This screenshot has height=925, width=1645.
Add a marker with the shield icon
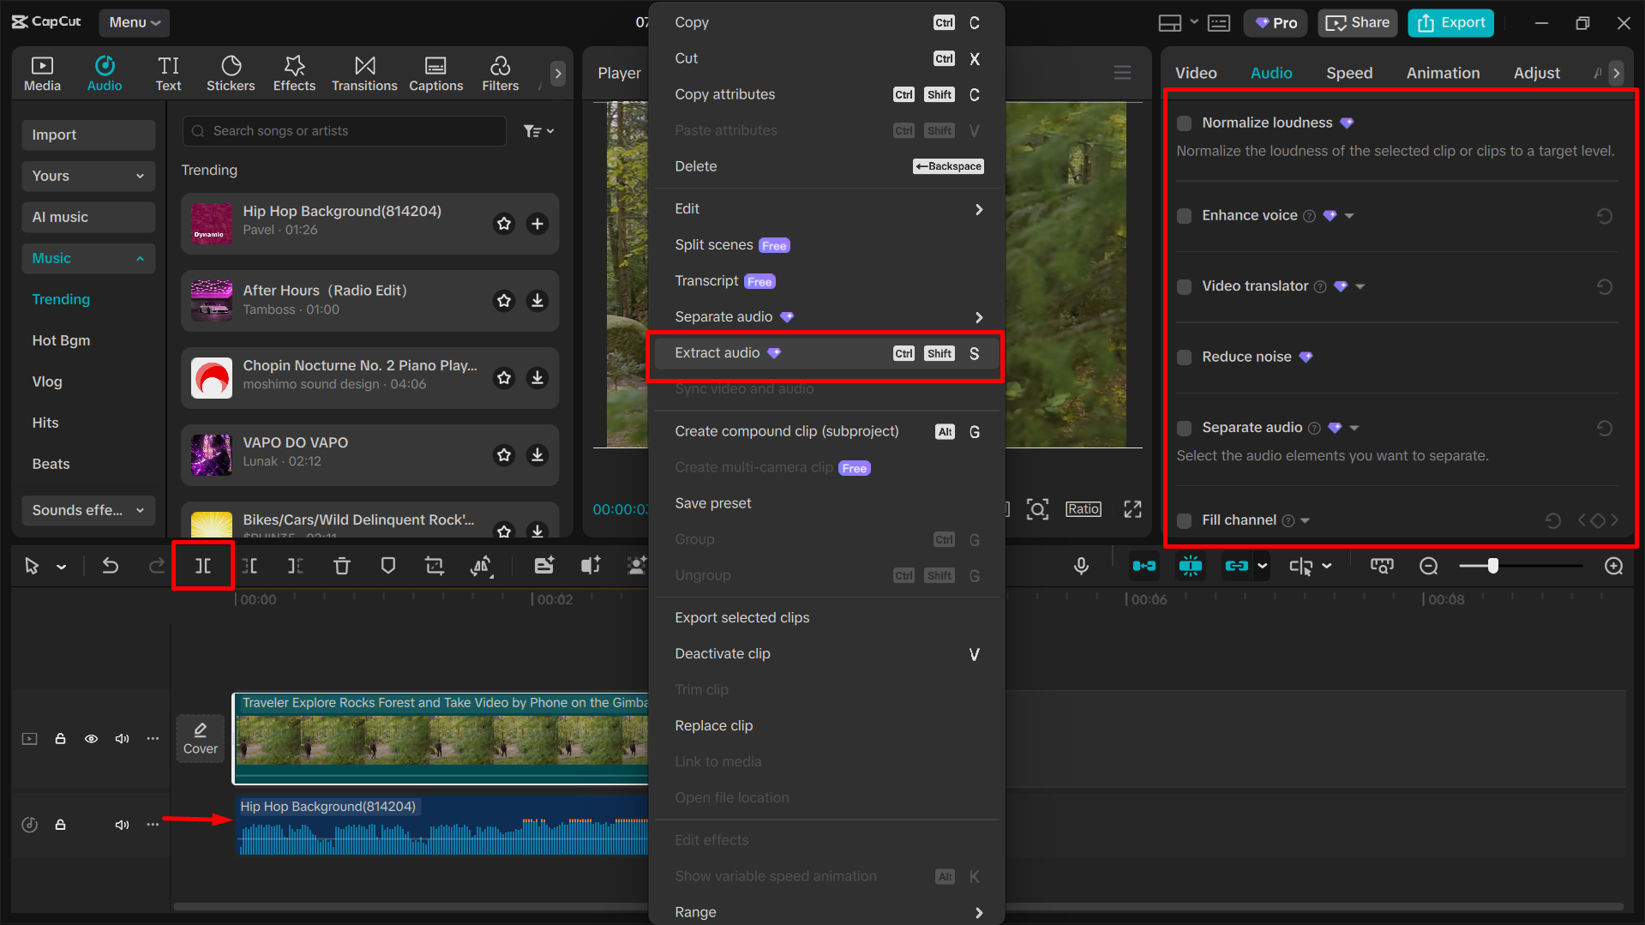[388, 566]
